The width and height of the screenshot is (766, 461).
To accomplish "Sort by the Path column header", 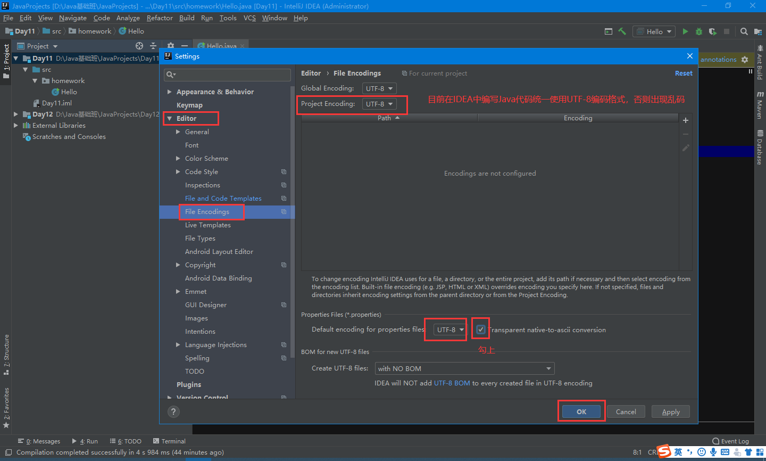I will pos(389,118).
